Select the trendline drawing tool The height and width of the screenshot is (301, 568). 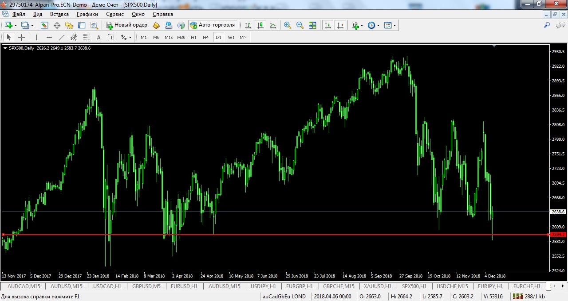pyautogui.click(x=61, y=37)
